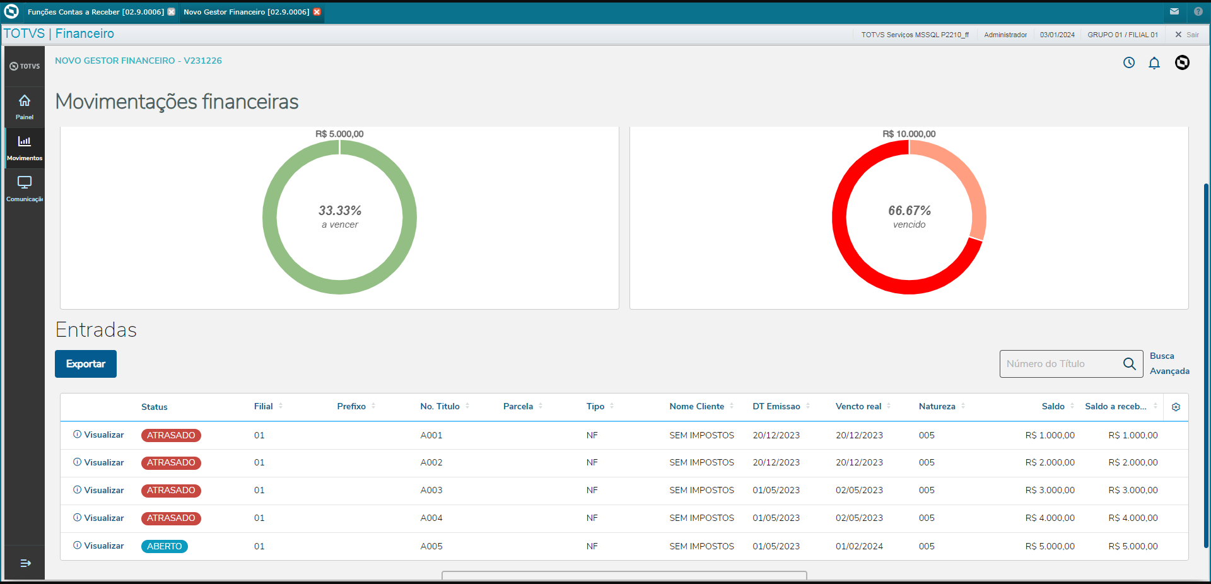The width and height of the screenshot is (1211, 584).
Task: Focus the Número do Título search field
Action: (x=1062, y=364)
